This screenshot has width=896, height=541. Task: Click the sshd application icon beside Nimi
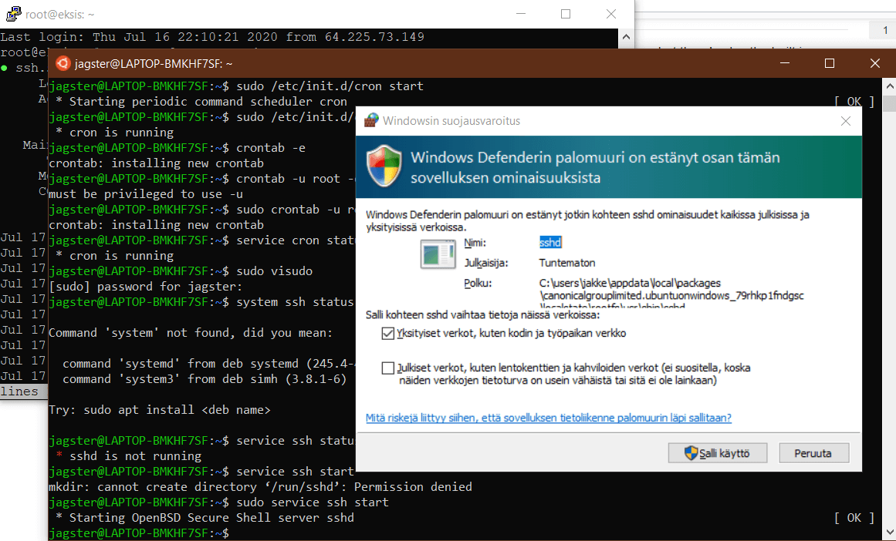(x=437, y=254)
